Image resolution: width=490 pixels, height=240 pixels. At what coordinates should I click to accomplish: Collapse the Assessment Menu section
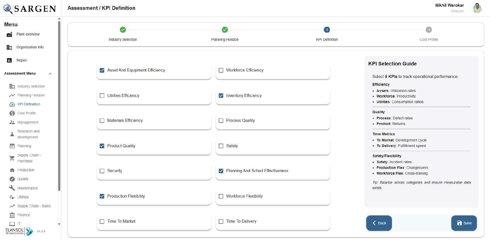(x=50, y=74)
